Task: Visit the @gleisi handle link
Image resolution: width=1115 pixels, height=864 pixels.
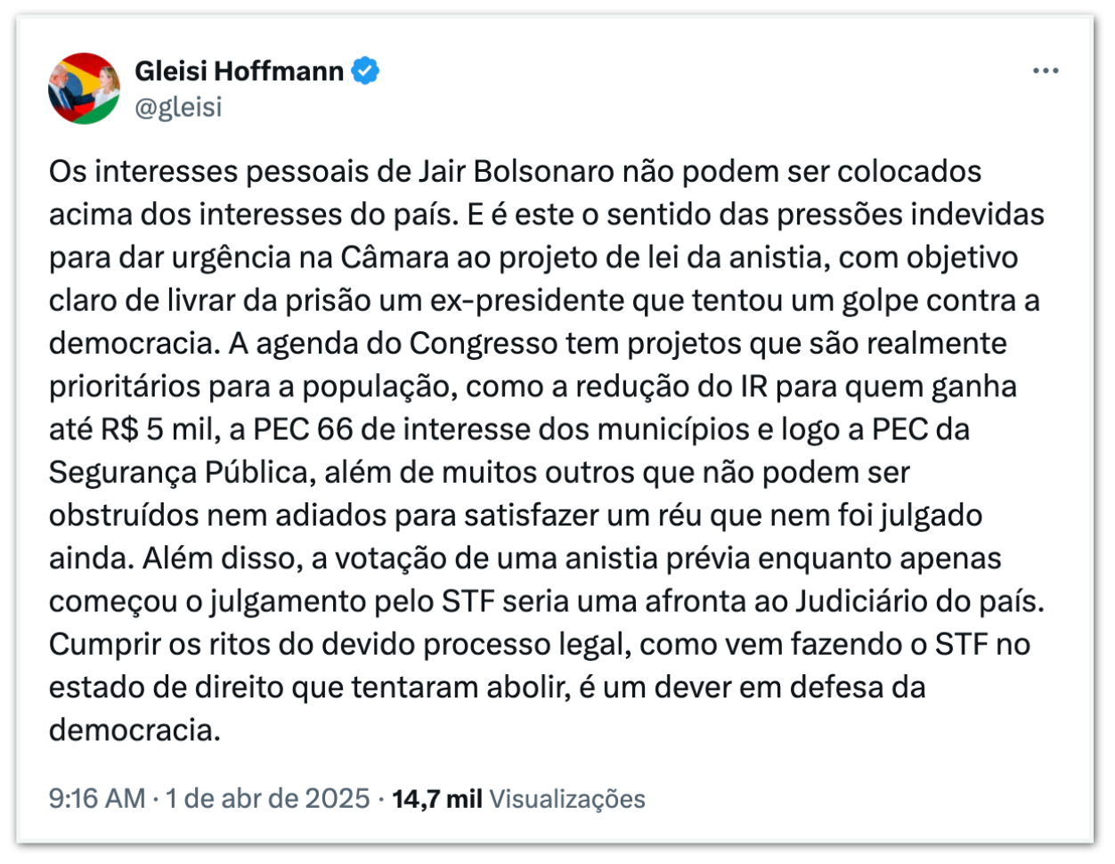Action: pyautogui.click(x=178, y=107)
